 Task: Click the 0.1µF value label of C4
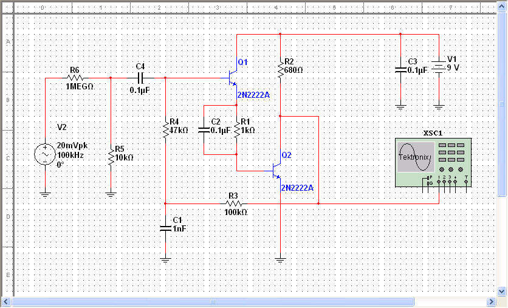click(x=140, y=91)
